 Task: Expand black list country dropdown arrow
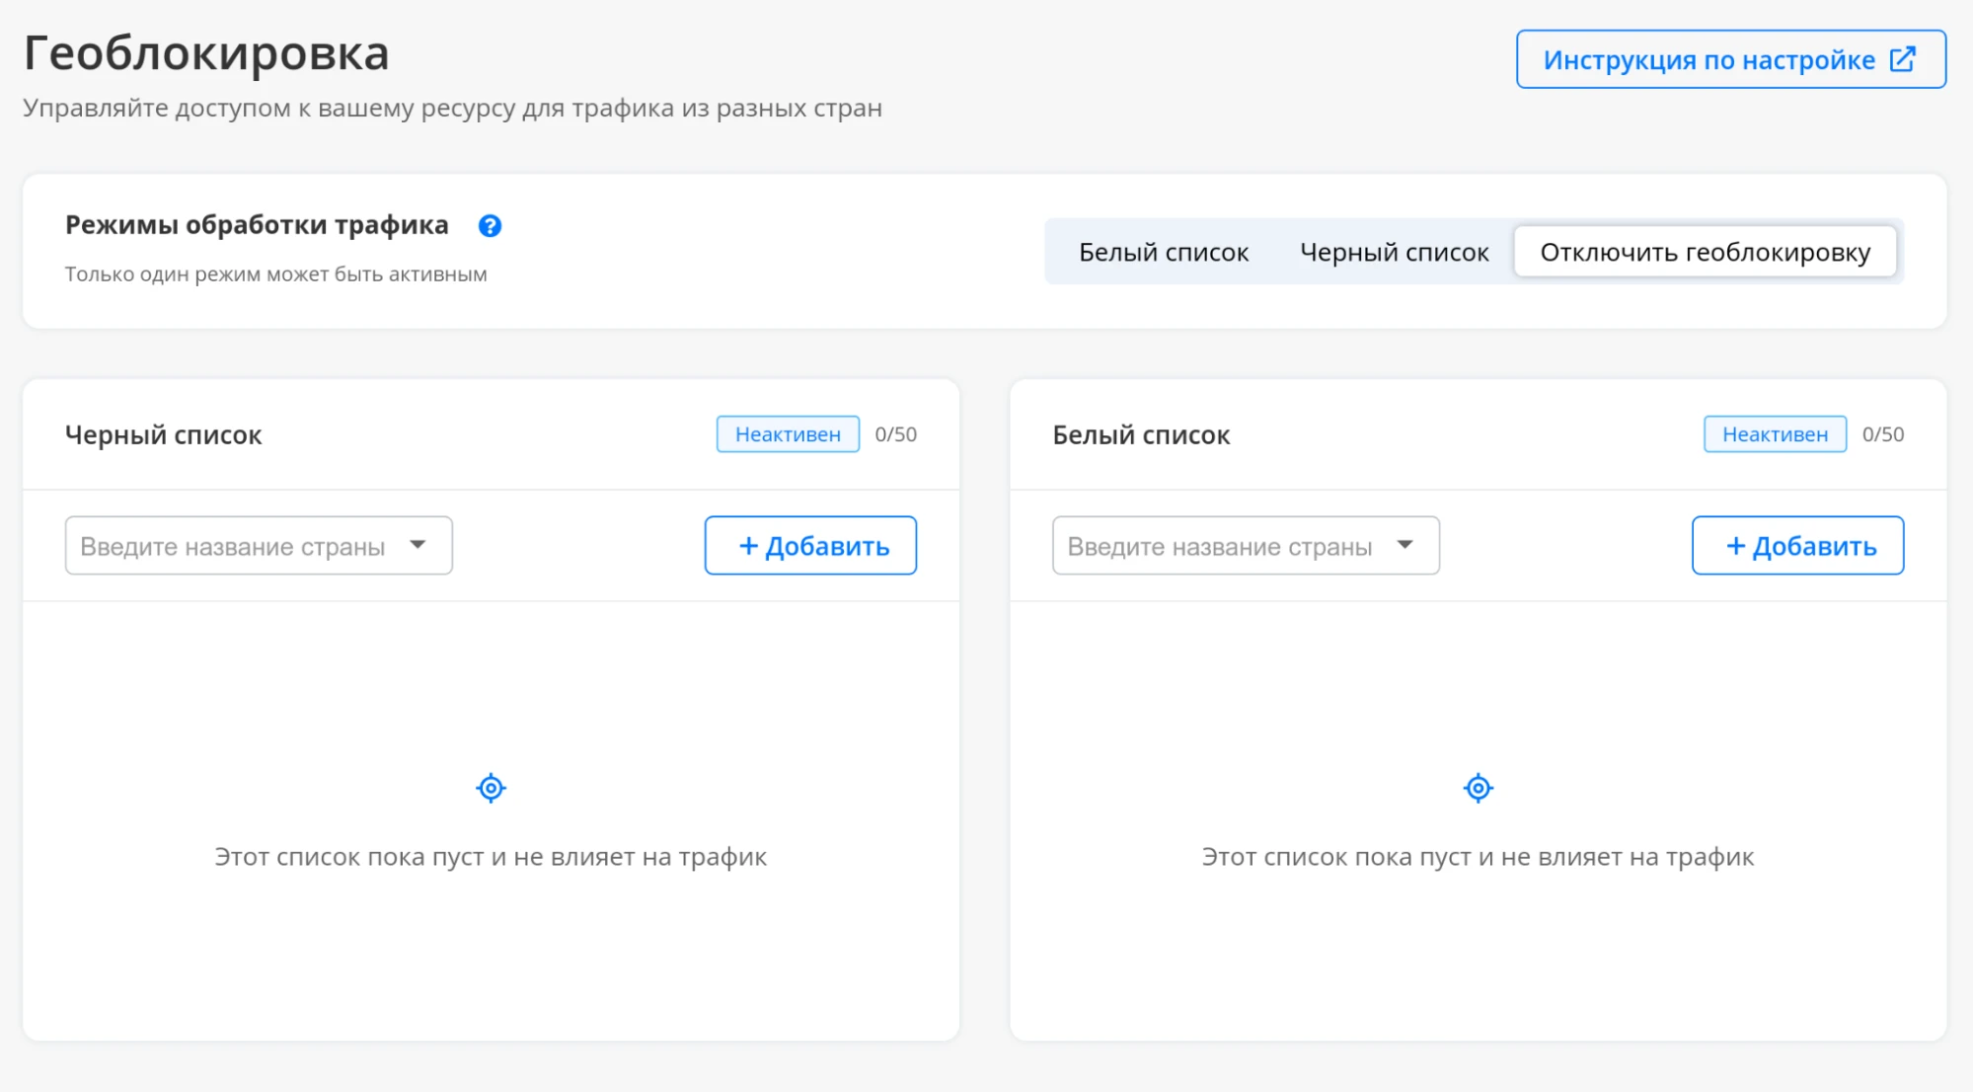point(417,545)
